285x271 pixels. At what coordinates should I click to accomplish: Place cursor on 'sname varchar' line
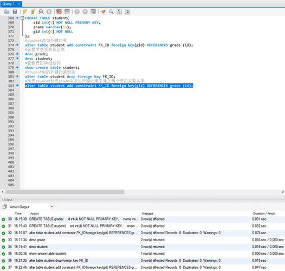(52, 27)
